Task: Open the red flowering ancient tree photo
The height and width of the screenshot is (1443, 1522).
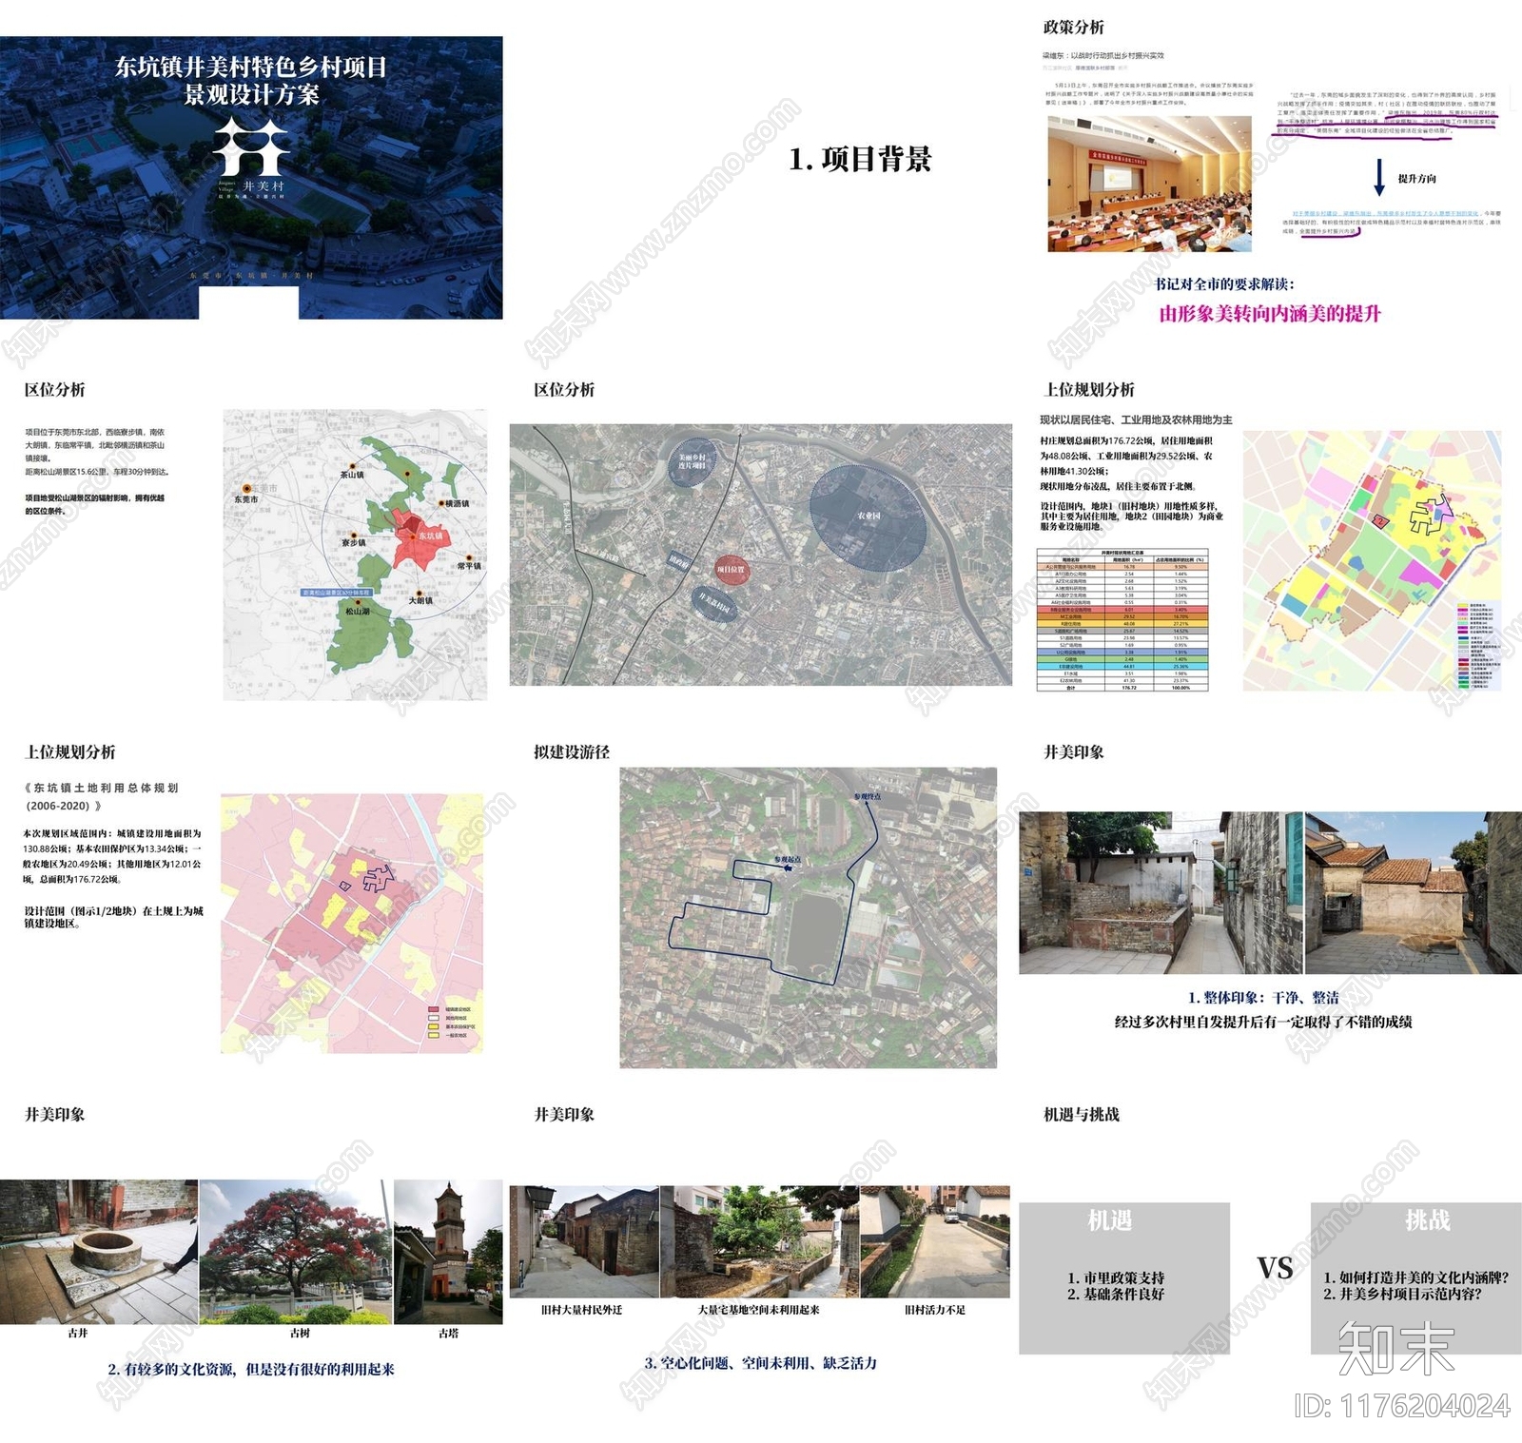Action: tap(296, 1252)
